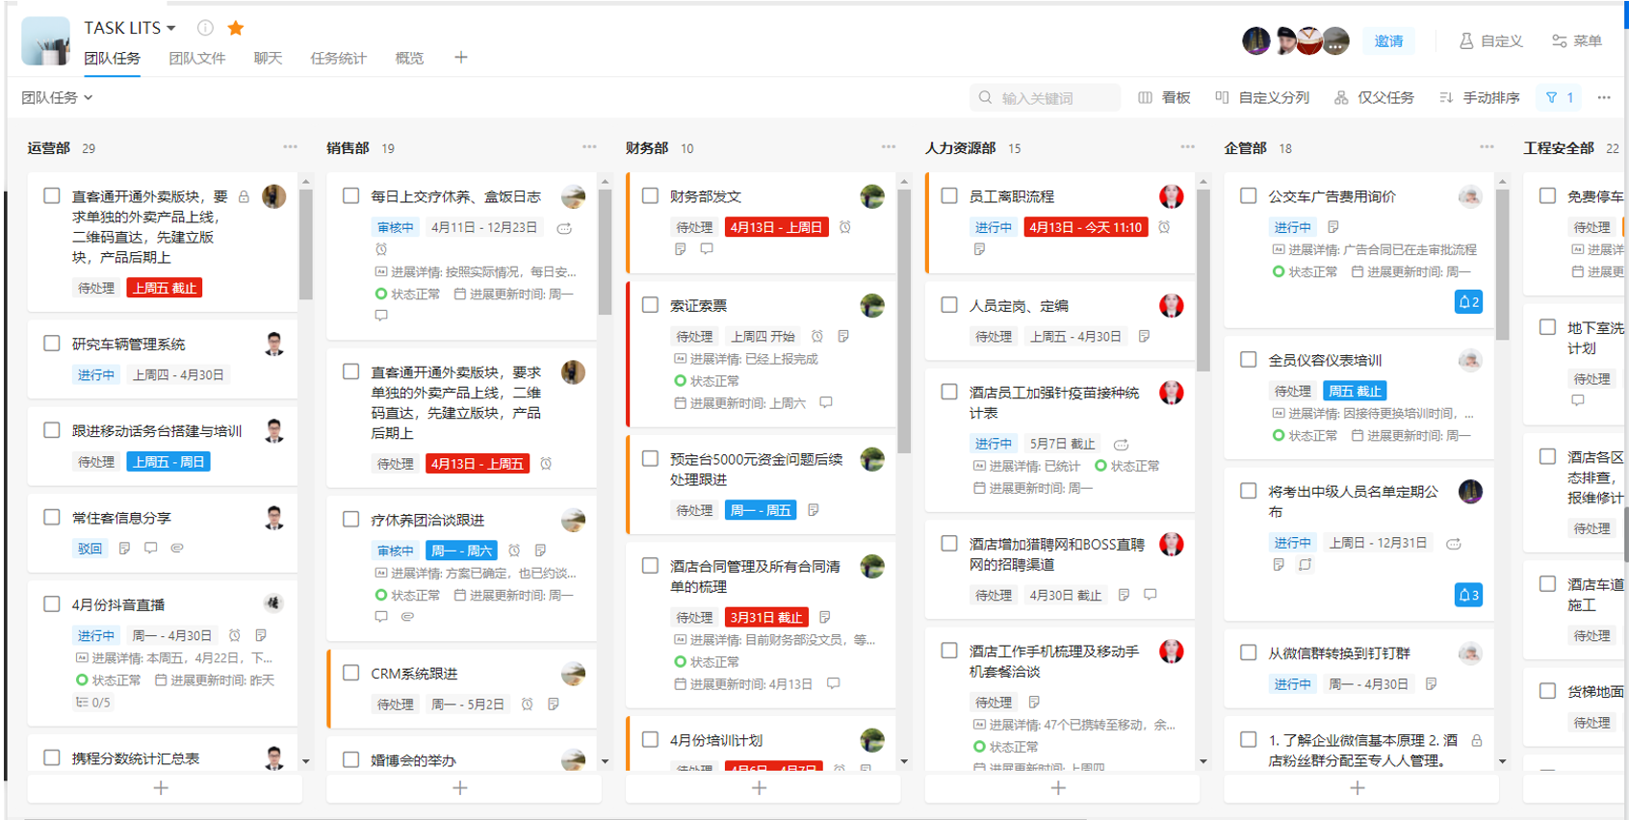This screenshot has height=820, width=1629.
Task: Open 运营部 column more options
Action: click(x=290, y=147)
